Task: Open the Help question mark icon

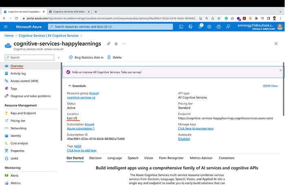Action: point(219,27)
